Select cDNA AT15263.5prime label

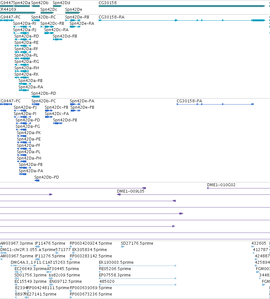(x=64, y=262)
